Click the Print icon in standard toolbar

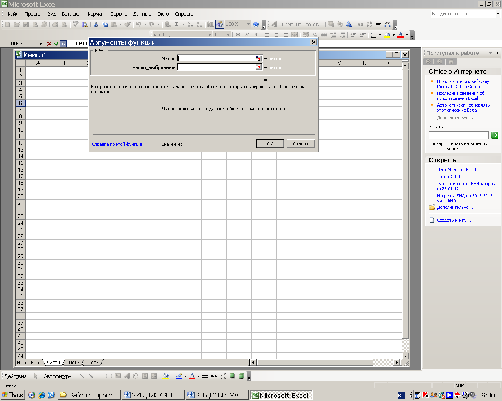point(55,24)
